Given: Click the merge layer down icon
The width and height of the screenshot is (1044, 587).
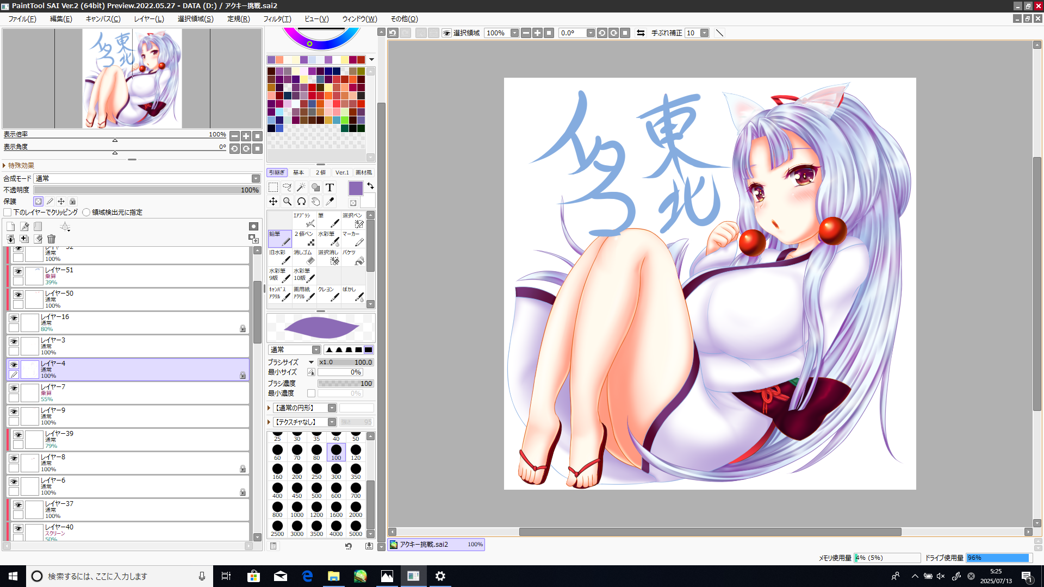Looking at the screenshot, I should coord(10,239).
